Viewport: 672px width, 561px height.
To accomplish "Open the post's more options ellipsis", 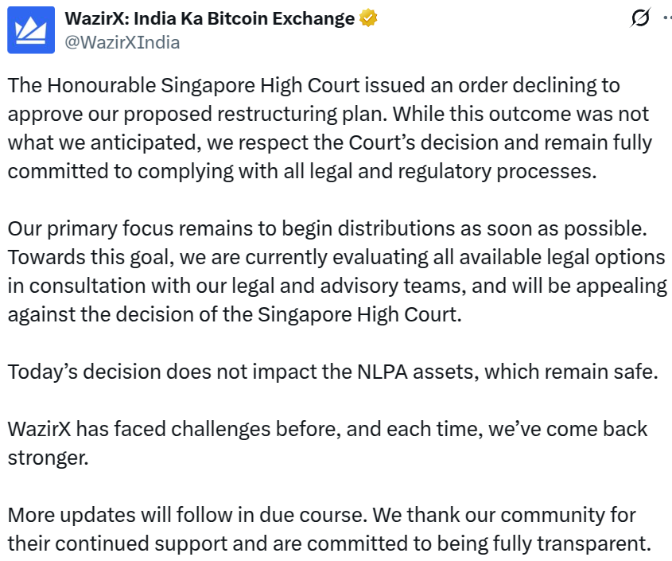I will pyautogui.click(x=668, y=18).
